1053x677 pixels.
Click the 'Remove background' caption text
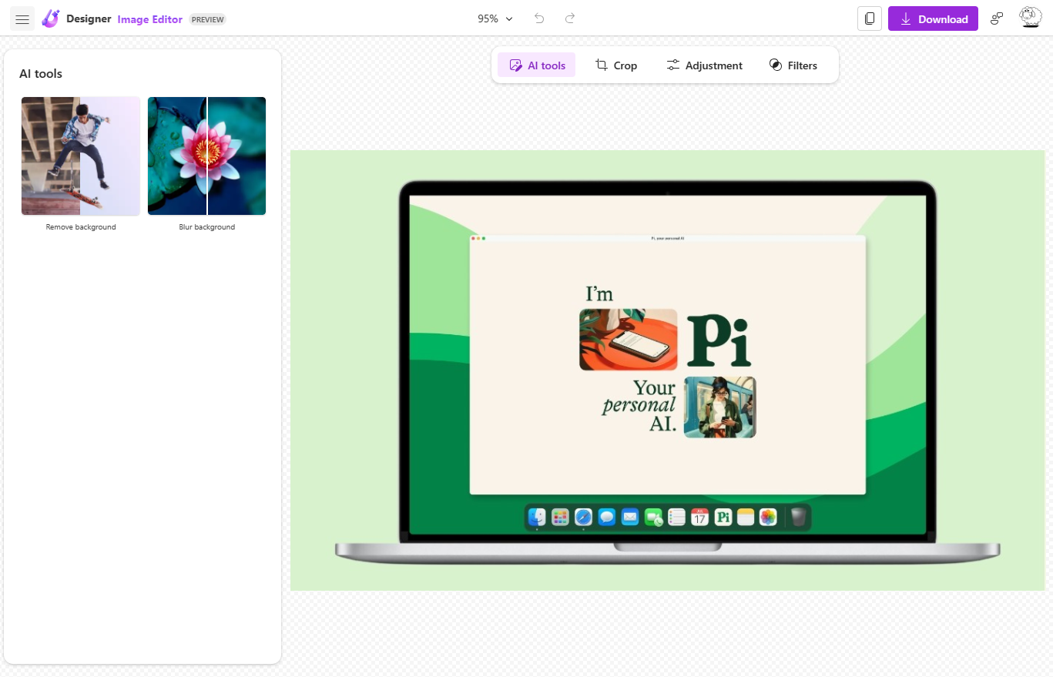click(81, 227)
